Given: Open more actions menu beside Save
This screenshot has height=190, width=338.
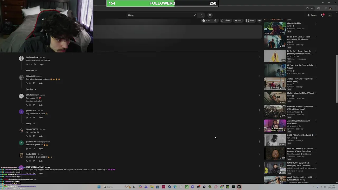Looking at the screenshot, I should tap(259, 20).
